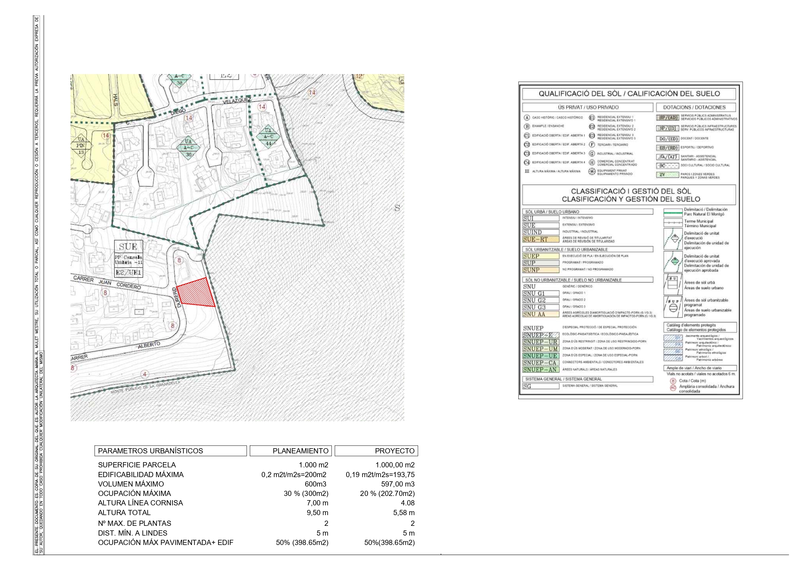
Task: Select the circled A Casc Històric symbol
Action: [x=527, y=118]
